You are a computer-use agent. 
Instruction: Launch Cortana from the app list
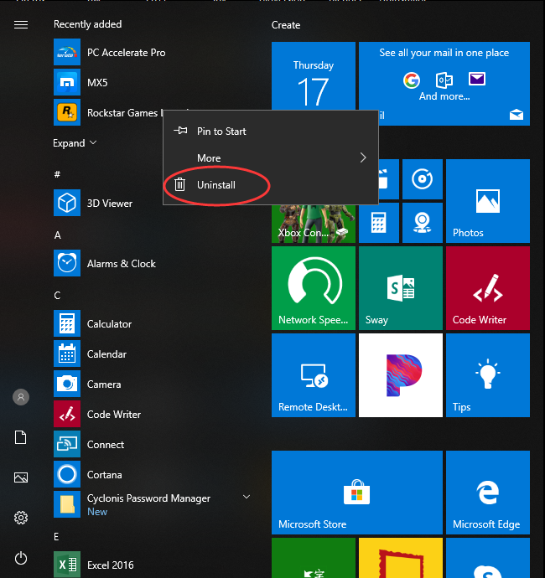click(x=67, y=474)
